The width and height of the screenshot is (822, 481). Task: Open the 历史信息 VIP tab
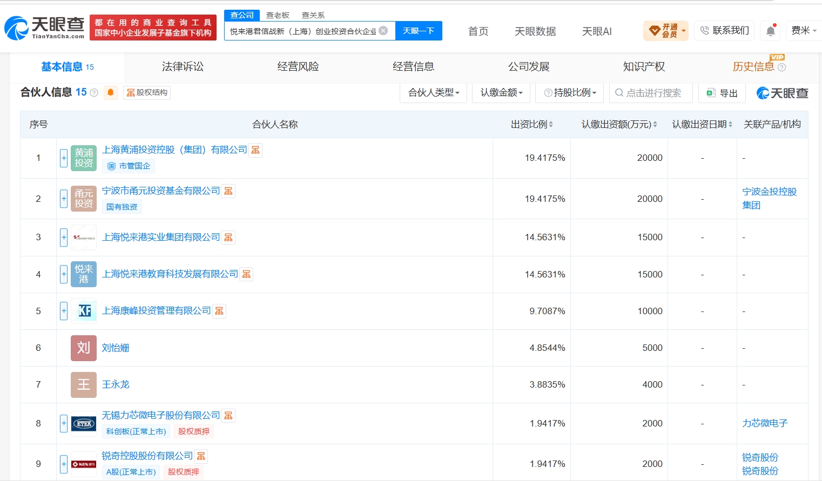[753, 67]
